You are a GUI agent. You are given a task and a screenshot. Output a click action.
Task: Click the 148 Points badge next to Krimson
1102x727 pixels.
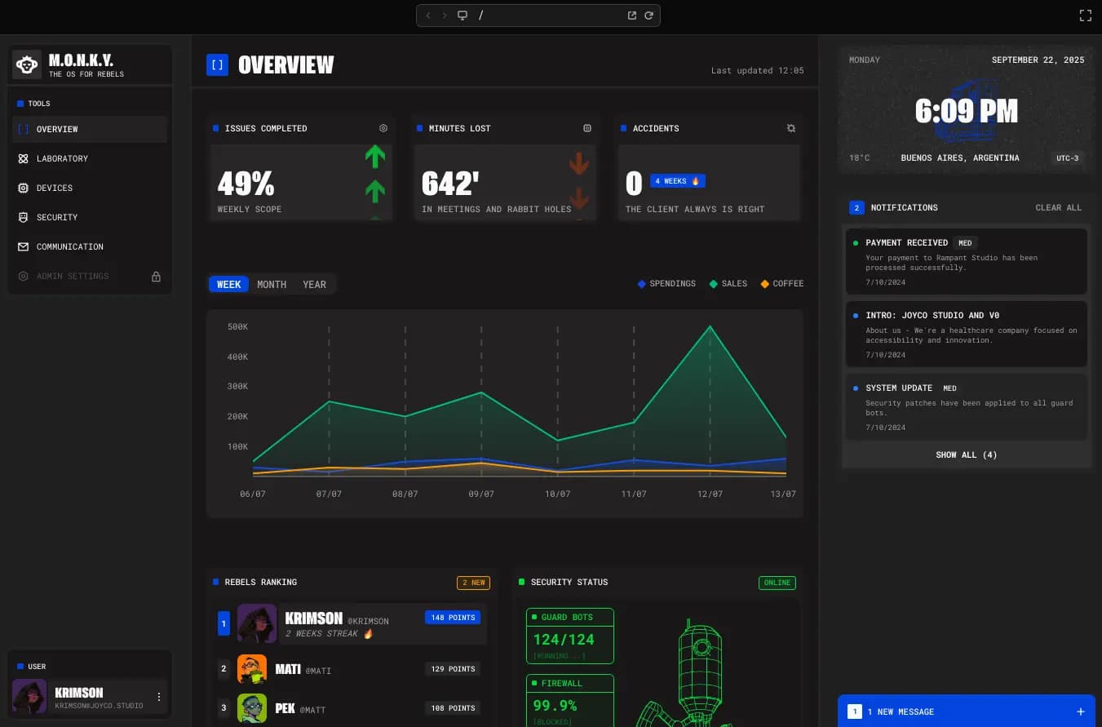pyautogui.click(x=453, y=618)
